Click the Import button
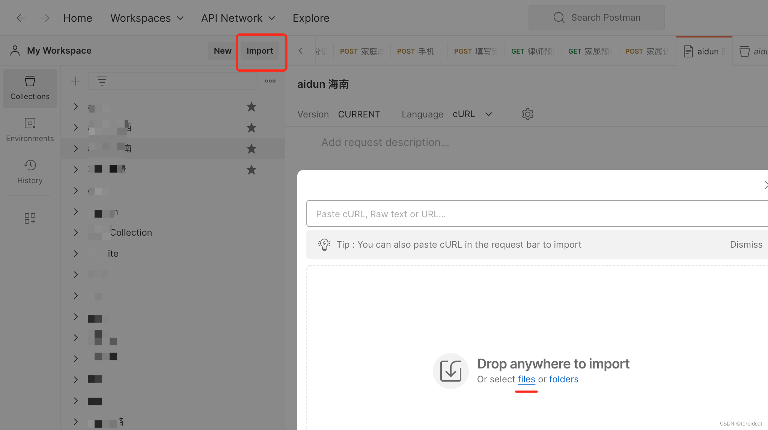The width and height of the screenshot is (768, 430). click(260, 51)
